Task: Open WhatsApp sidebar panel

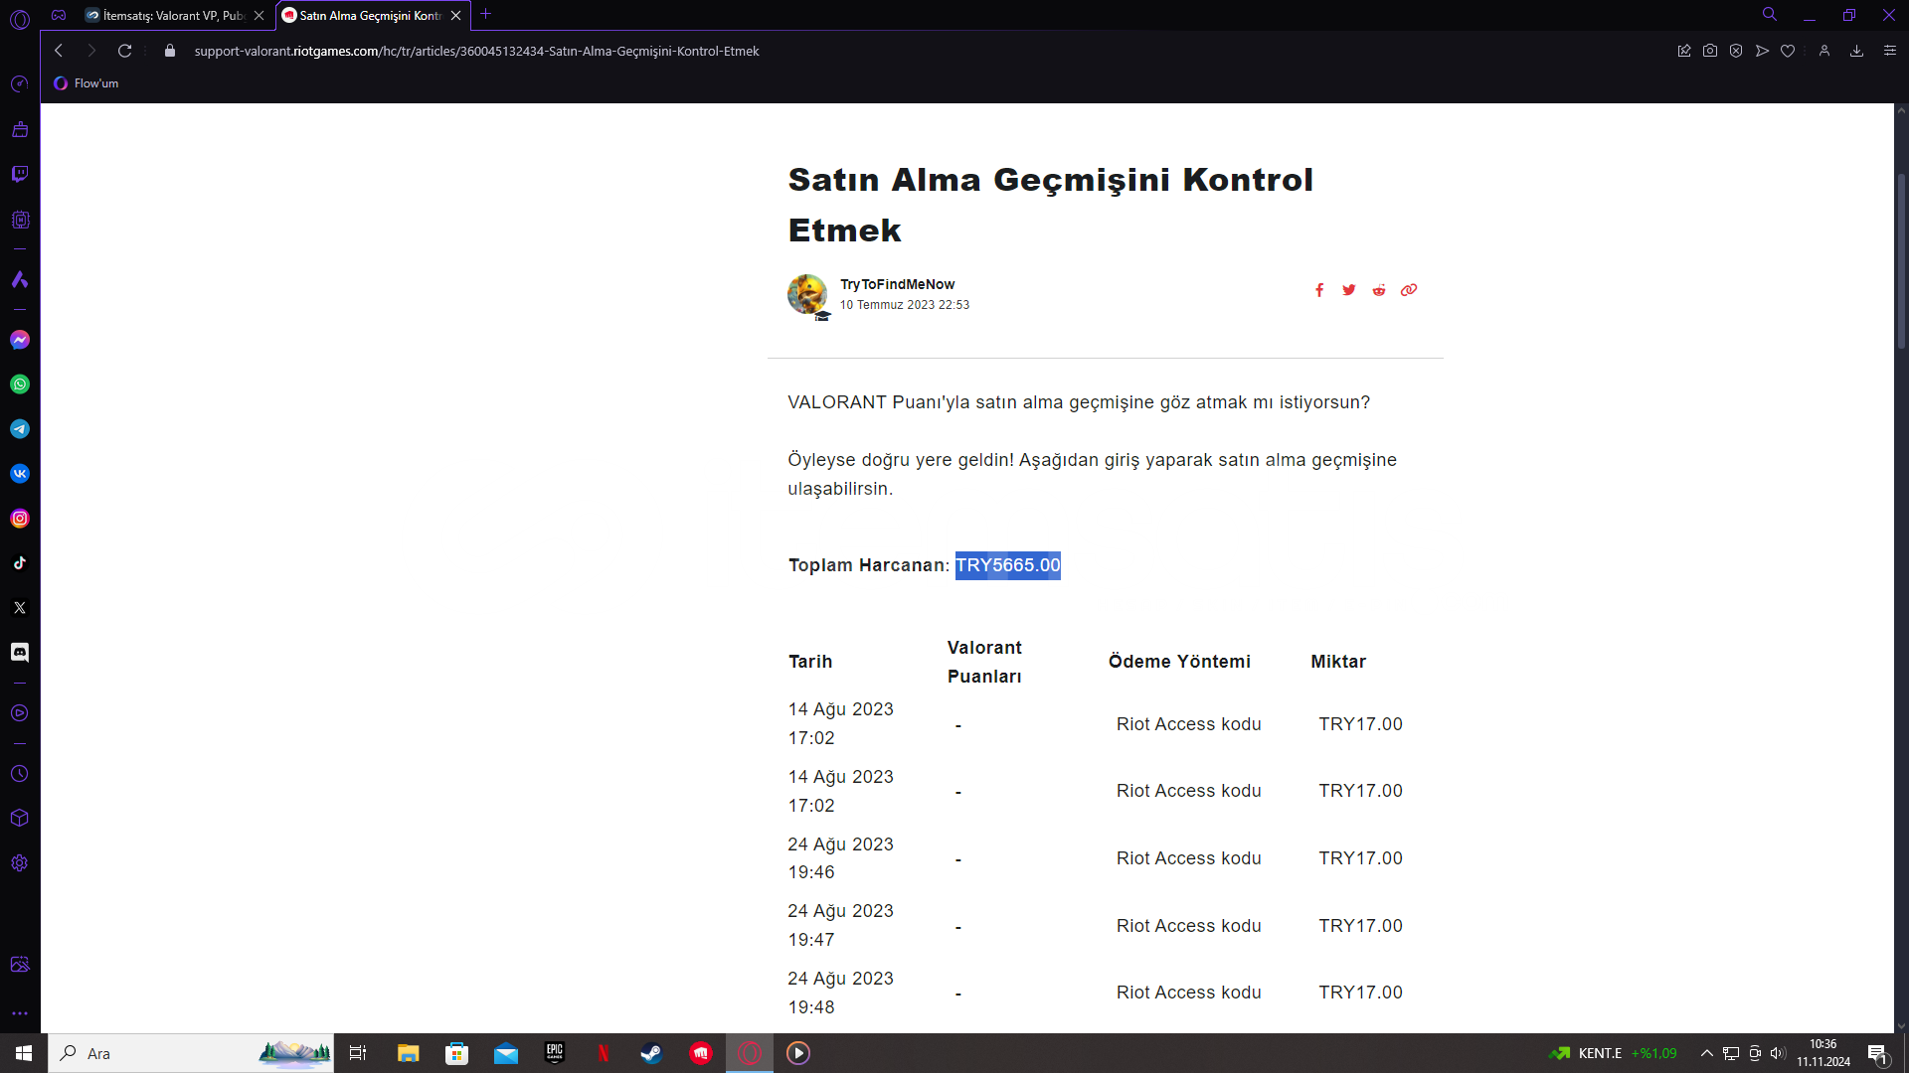Action: click(20, 384)
